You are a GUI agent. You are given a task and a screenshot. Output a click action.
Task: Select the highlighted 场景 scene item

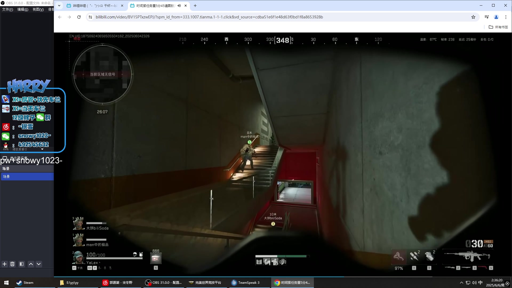tap(27, 177)
